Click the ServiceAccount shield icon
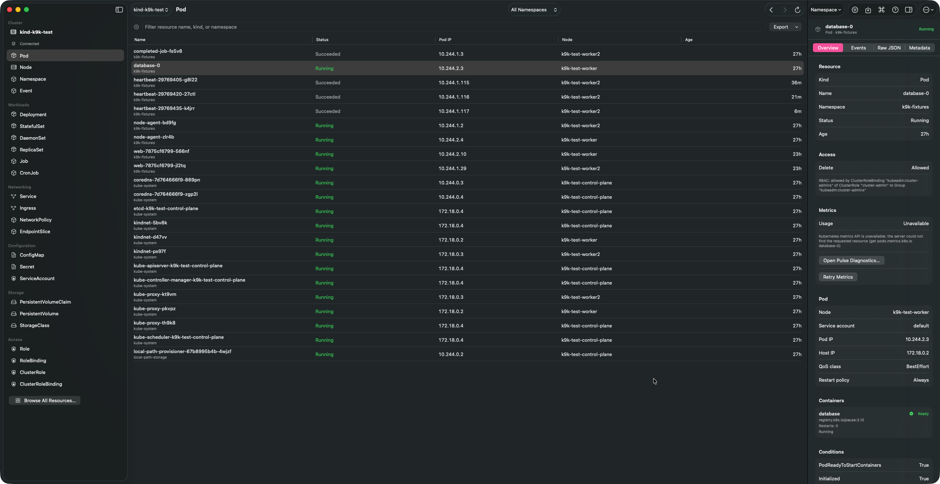 [x=14, y=278]
